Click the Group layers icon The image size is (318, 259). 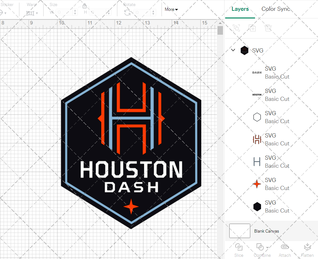point(236,28)
